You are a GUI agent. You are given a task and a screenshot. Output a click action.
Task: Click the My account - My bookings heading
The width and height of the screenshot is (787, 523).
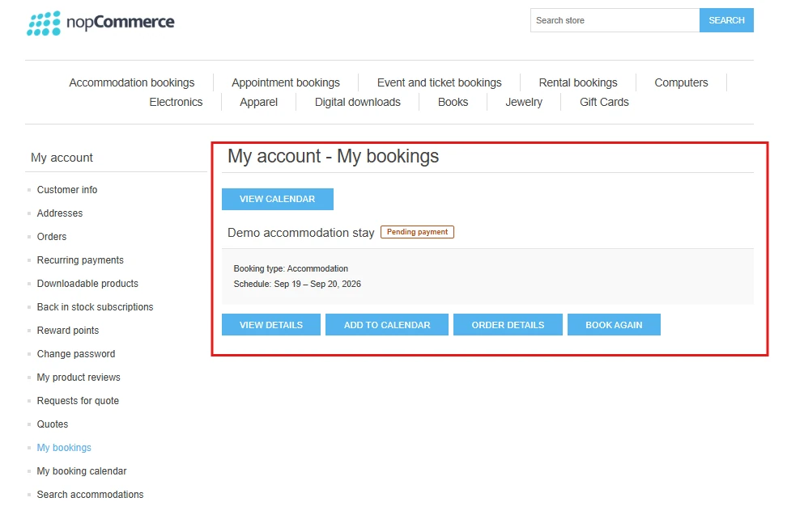334,156
